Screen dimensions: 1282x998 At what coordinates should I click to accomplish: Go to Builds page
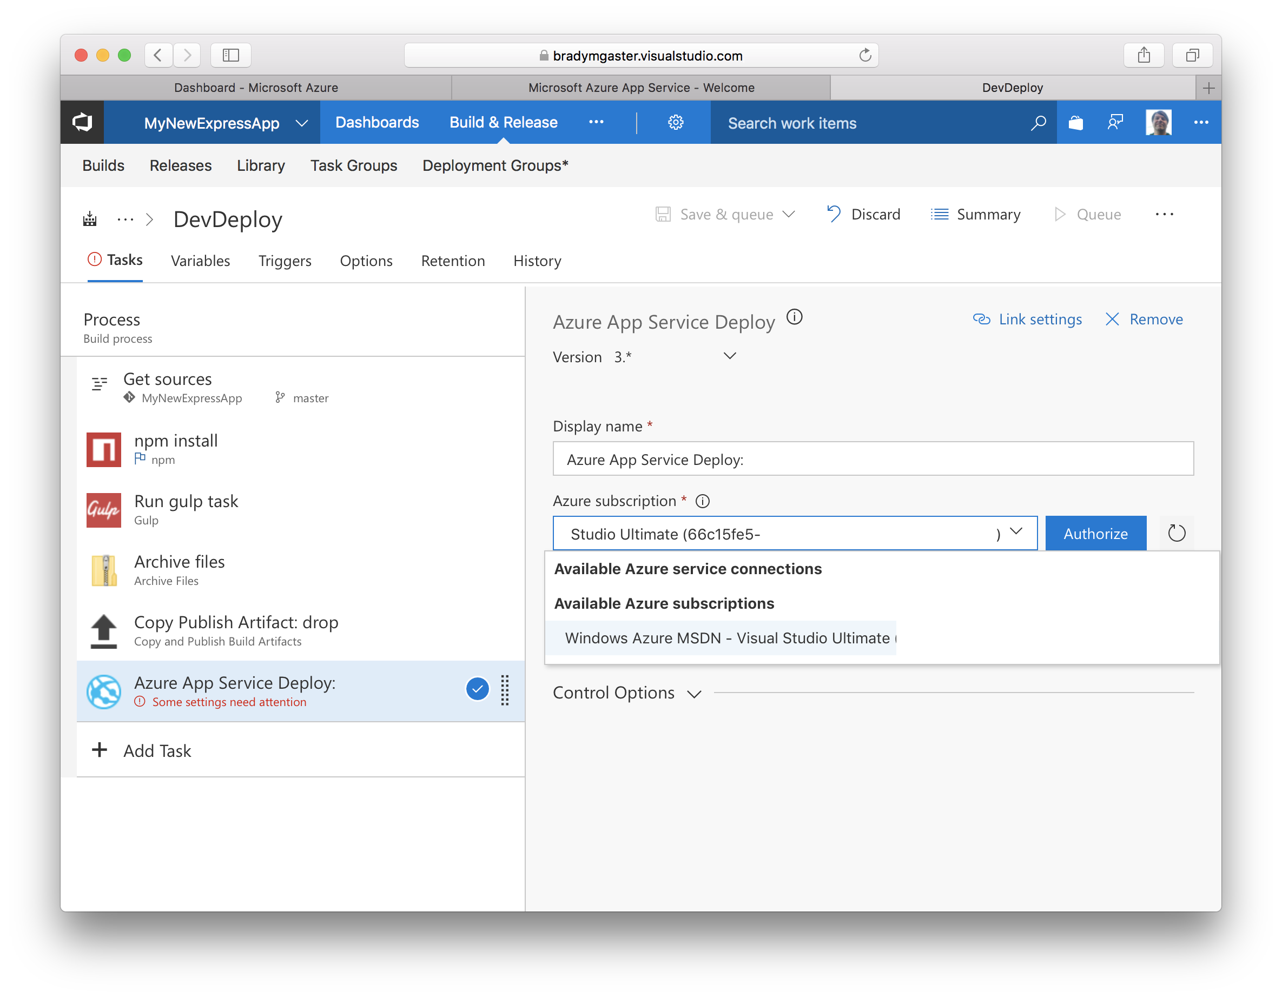click(x=103, y=165)
